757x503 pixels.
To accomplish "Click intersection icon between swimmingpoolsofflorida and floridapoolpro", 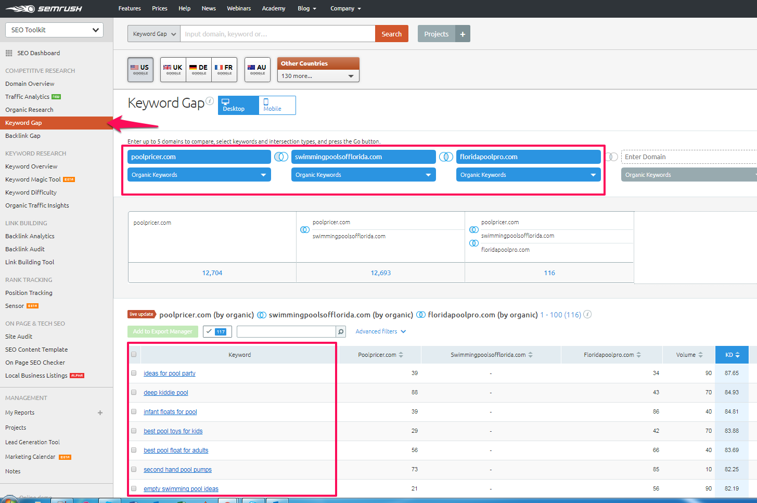I will tap(446, 157).
